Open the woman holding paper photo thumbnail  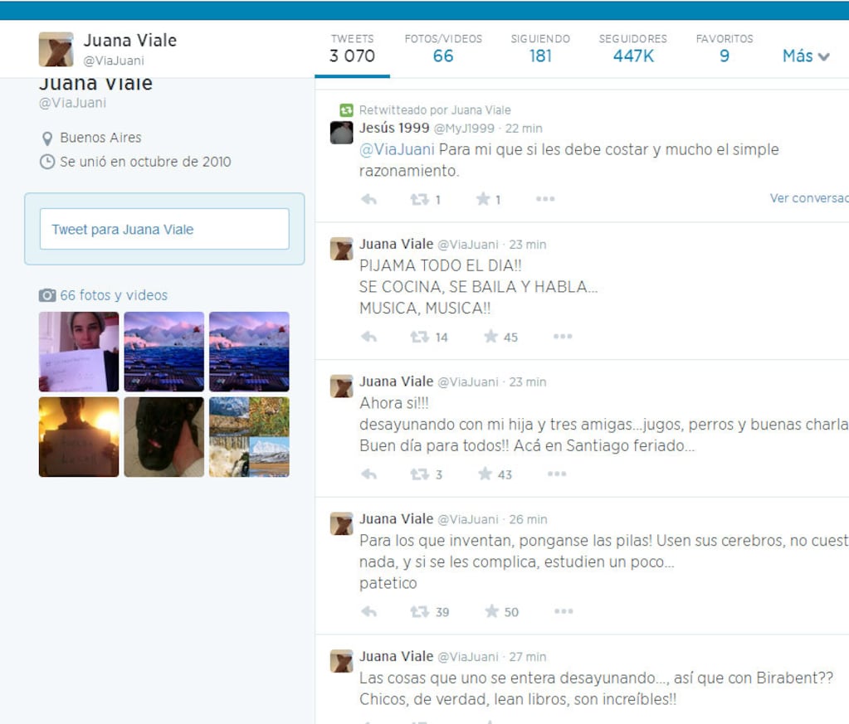tap(79, 351)
